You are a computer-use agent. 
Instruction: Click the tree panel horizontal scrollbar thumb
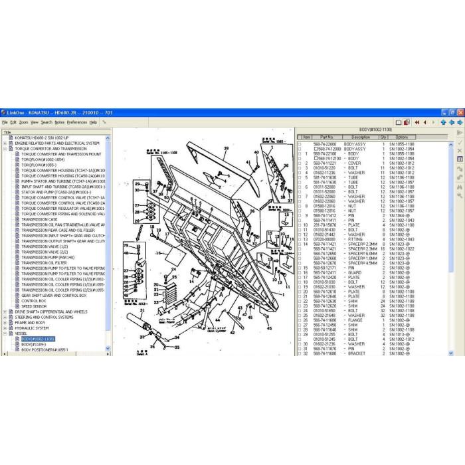[x=41, y=354]
